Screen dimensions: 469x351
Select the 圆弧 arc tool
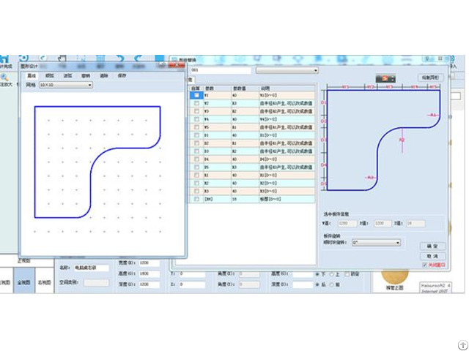(49, 75)
